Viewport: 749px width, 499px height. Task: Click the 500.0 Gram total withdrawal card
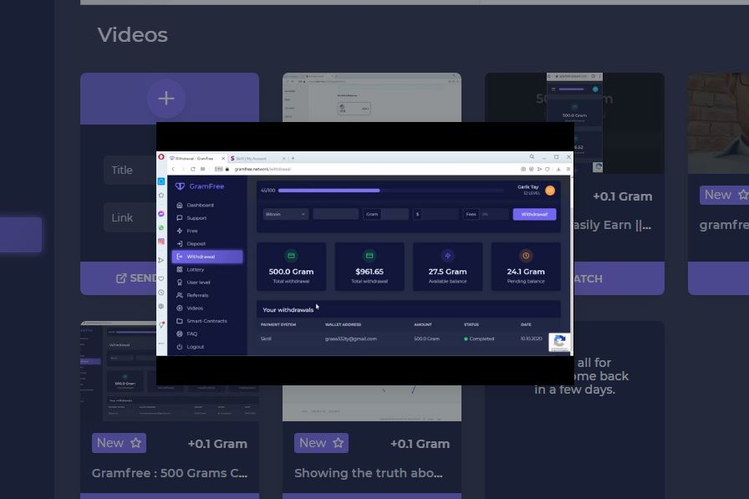click(x=292, y=267)
